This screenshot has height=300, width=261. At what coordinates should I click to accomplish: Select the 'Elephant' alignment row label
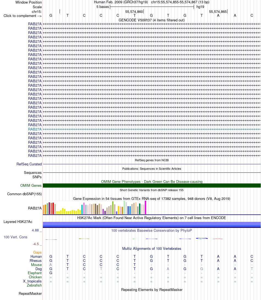[35, 273]
